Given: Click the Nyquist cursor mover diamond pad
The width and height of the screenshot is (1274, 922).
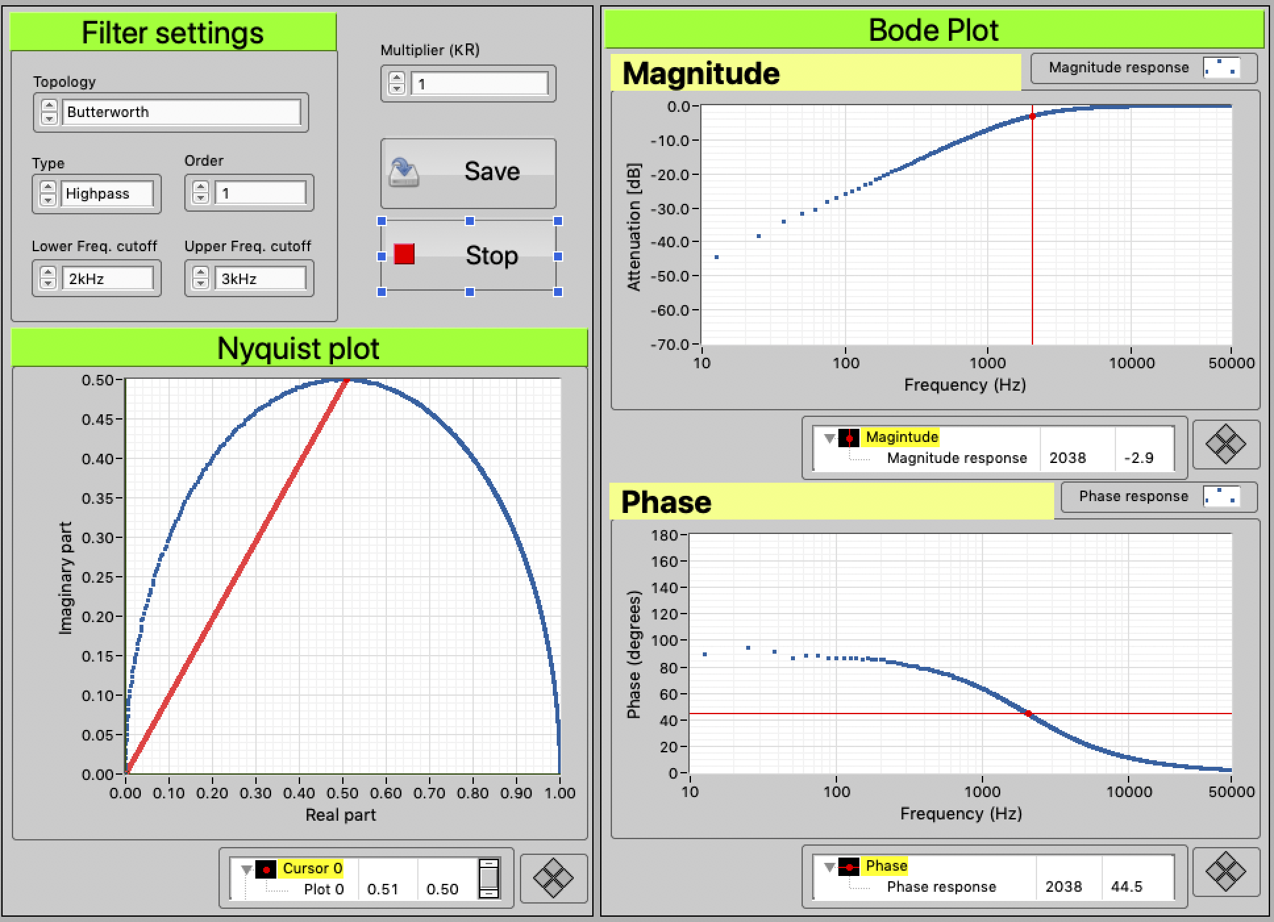Looking at the screenshot, I should tap(553, 878).
